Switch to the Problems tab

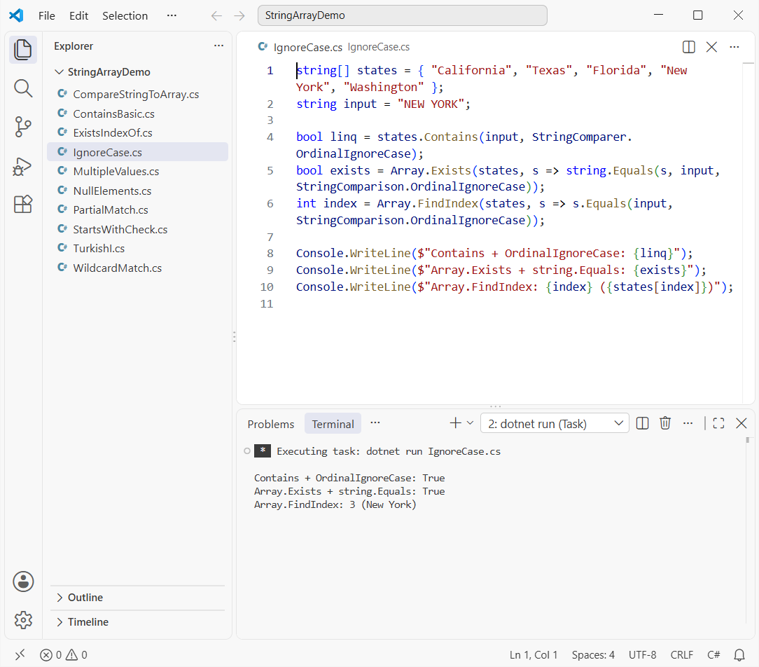[x=270, y=424]
